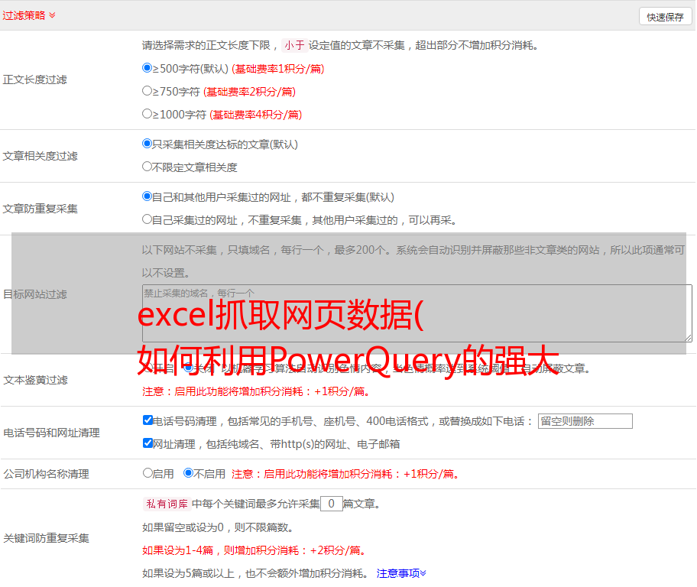The width and height of the screenshot is (697, 587).
Task: Select 自己和其他用户采集过的网址 radio
Action: (147, 196)
